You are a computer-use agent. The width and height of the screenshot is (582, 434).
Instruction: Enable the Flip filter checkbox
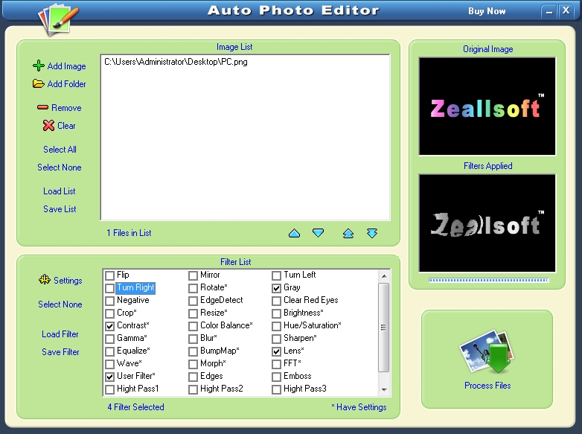coord(109,275)
